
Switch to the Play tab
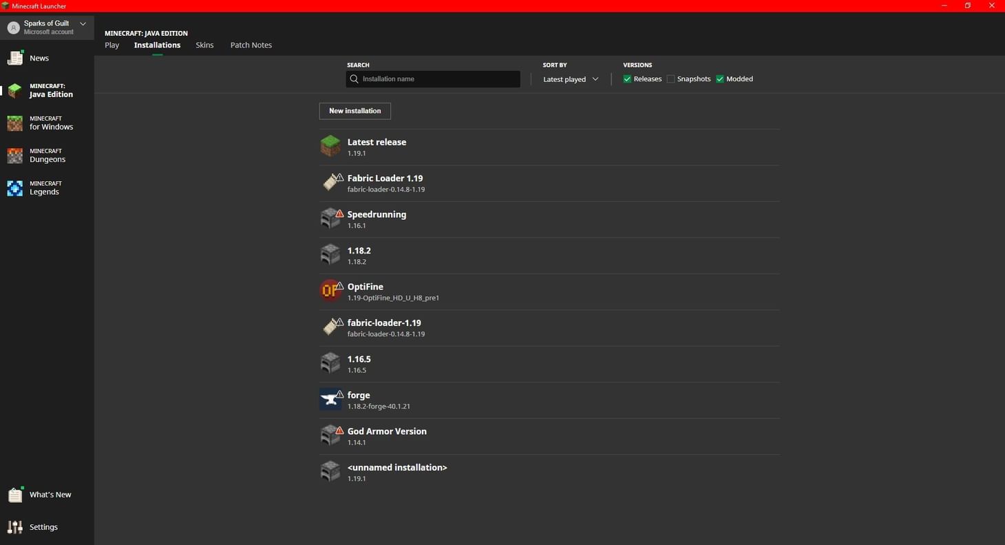[112, 45]
